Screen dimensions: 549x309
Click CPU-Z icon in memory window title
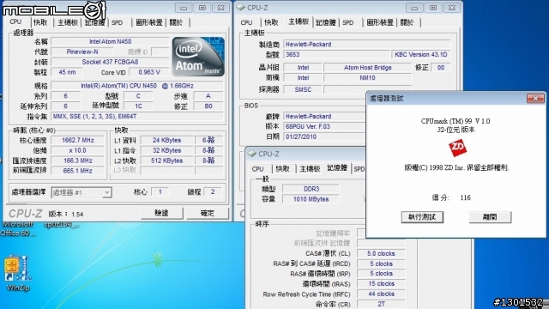[251, 154]
